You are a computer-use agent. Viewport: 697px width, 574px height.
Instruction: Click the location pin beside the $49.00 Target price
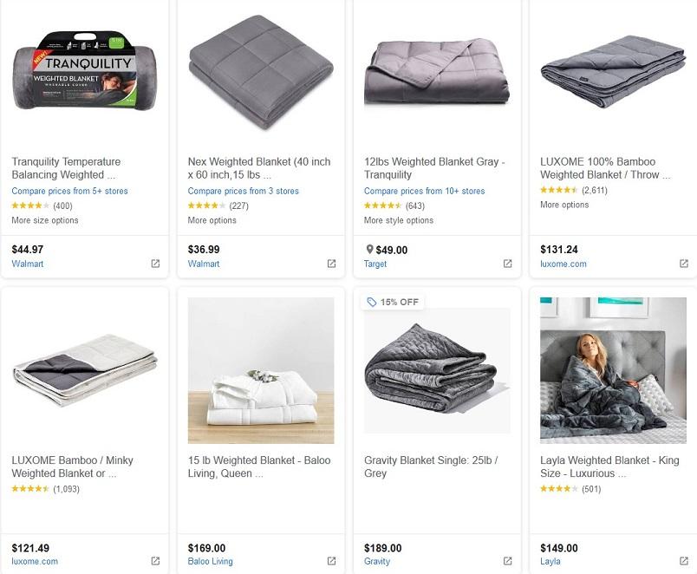(x=368, y=251)
